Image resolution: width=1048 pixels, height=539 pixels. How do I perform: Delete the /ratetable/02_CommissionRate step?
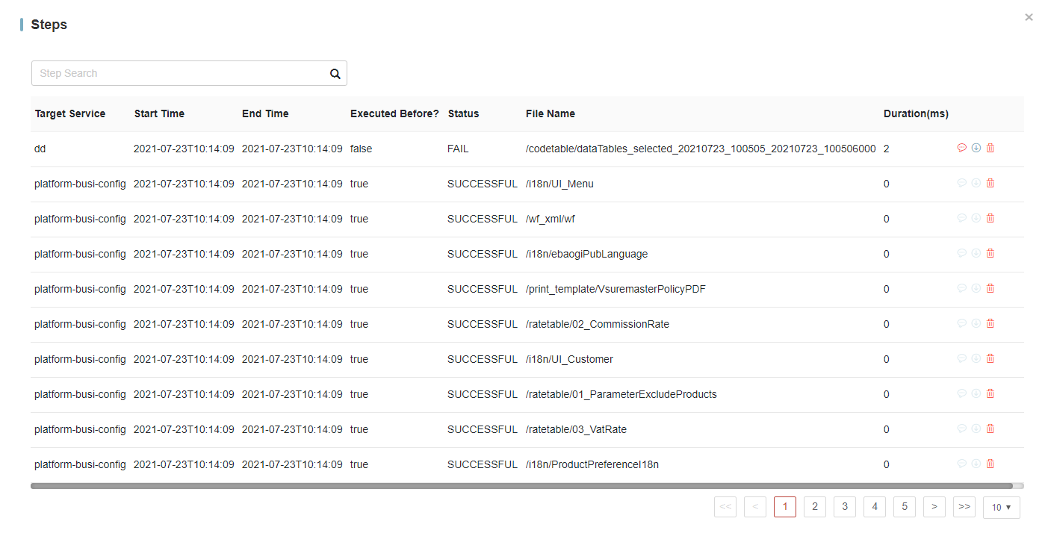(x=990, y=323)
